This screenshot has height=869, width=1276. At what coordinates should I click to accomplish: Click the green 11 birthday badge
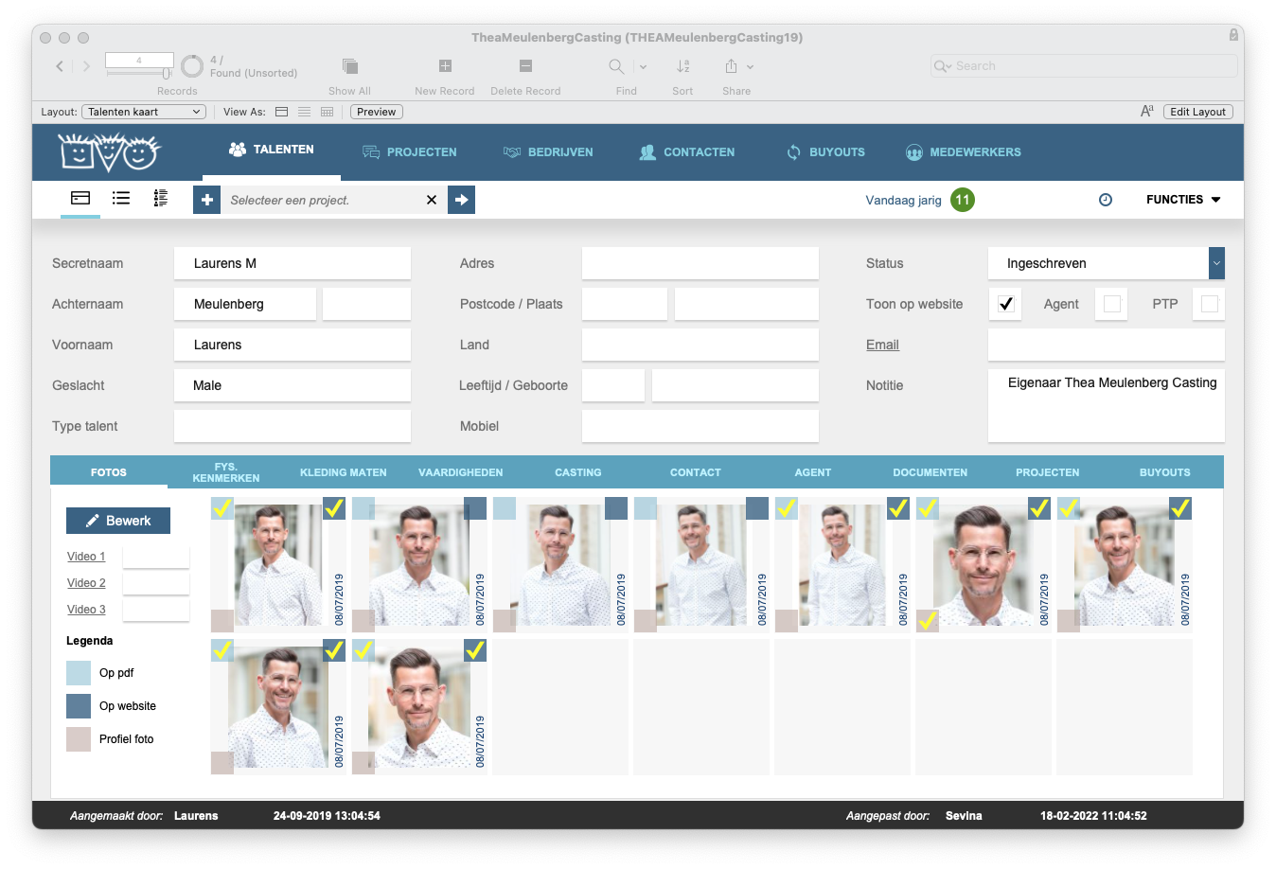click(963, 200)
